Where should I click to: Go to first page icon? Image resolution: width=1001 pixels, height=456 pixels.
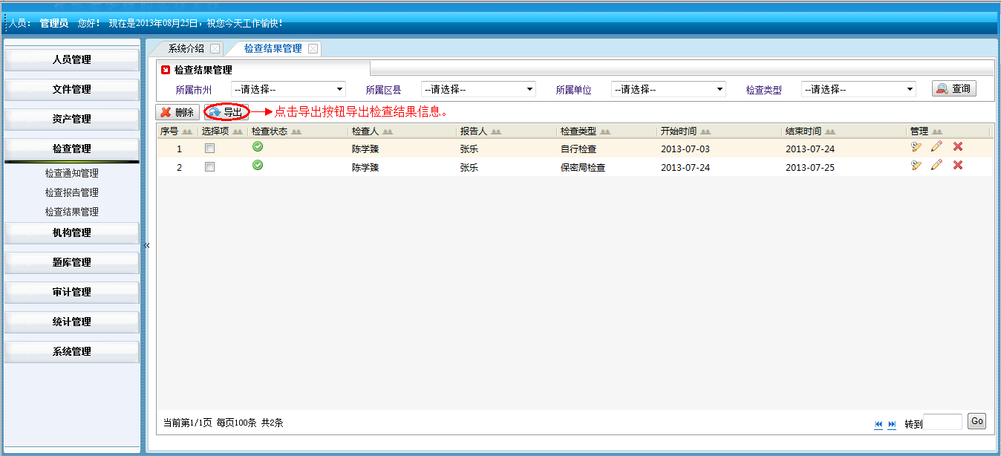coord(878,424)
